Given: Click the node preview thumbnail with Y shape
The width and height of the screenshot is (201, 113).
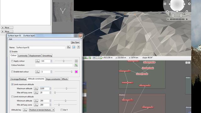Looking at the screenshot, I should click(x=63, y=12).
